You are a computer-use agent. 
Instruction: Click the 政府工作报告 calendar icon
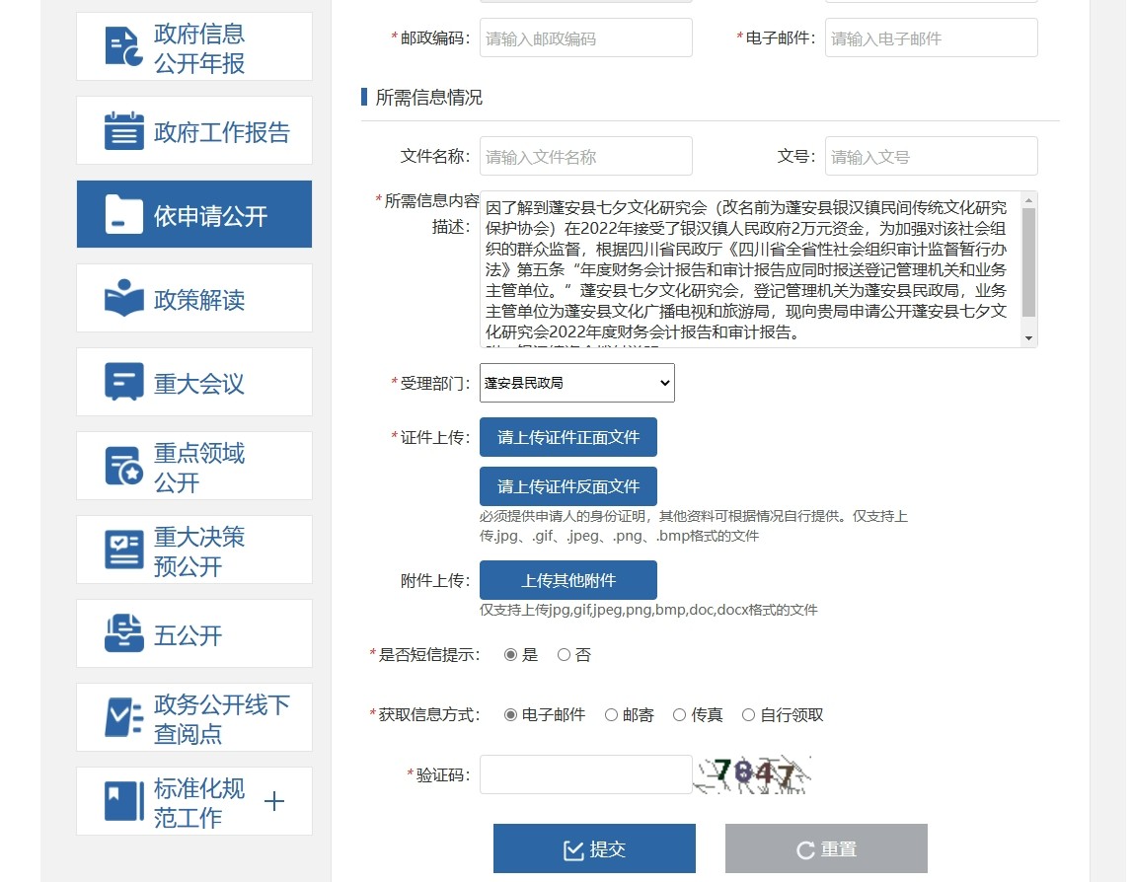click(124, 131)
